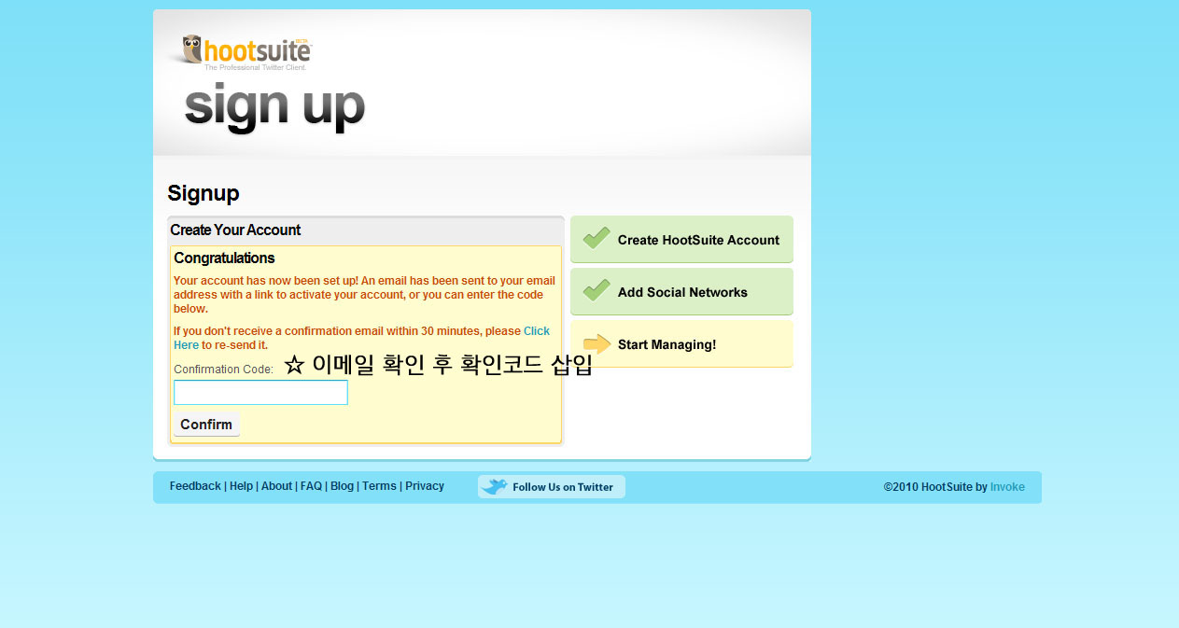Open the FAQ footer link
Screen dimensions: 1179x628
[x=311, y=486]
